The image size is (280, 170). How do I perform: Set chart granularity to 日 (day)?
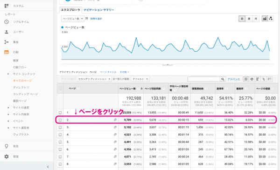coord(242,19)
